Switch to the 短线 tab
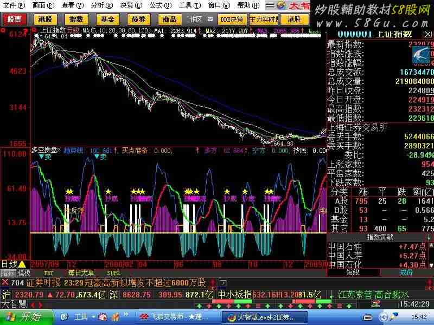The width and height of the screenshot is (434, 325). (353, 272)
